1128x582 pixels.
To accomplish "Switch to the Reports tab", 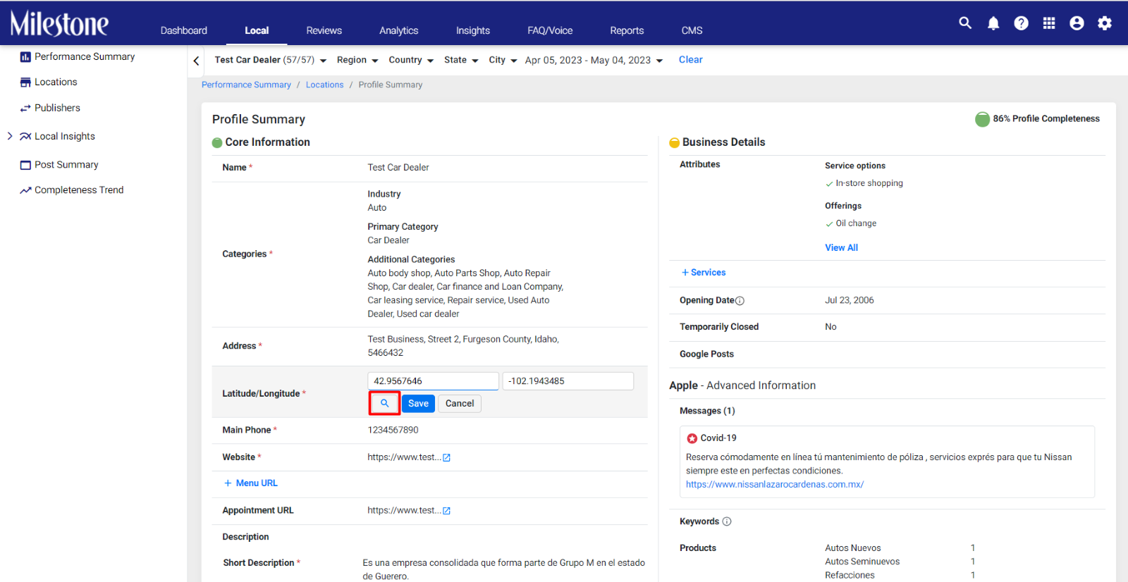I will click(627, 30).
